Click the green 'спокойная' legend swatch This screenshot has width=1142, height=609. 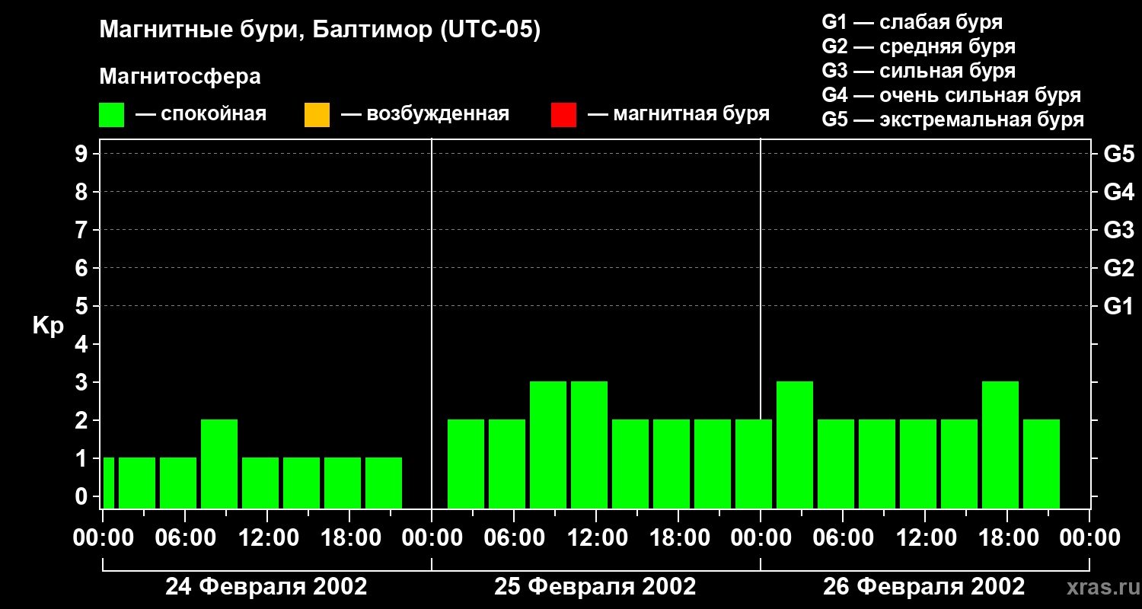[111, 115]
